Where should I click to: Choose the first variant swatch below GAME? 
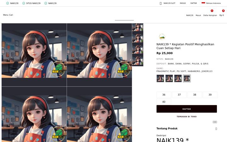tap(160, 78)
